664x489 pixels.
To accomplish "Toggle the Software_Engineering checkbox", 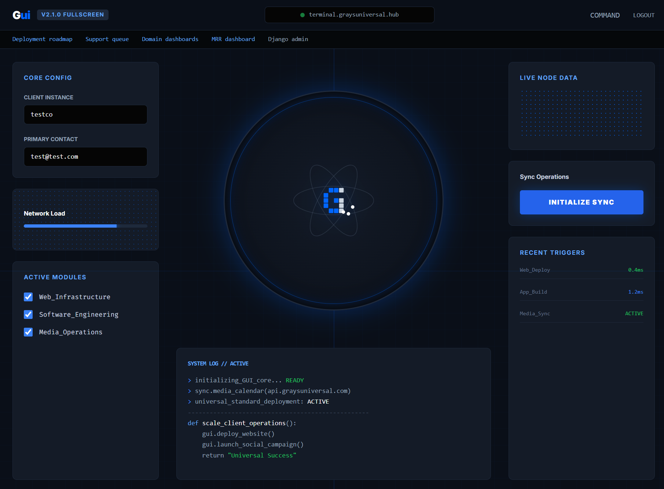I will coord(28,315).
